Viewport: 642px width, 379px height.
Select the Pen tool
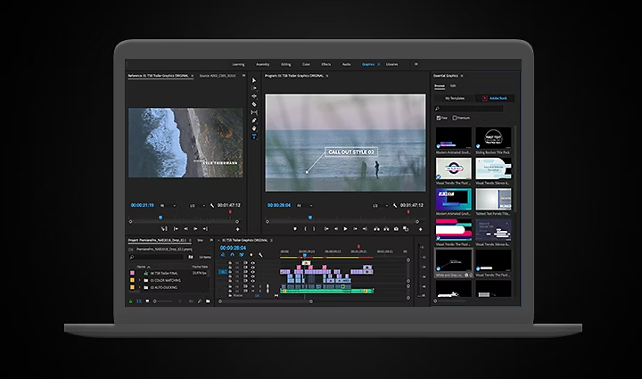tap(254, 120)
